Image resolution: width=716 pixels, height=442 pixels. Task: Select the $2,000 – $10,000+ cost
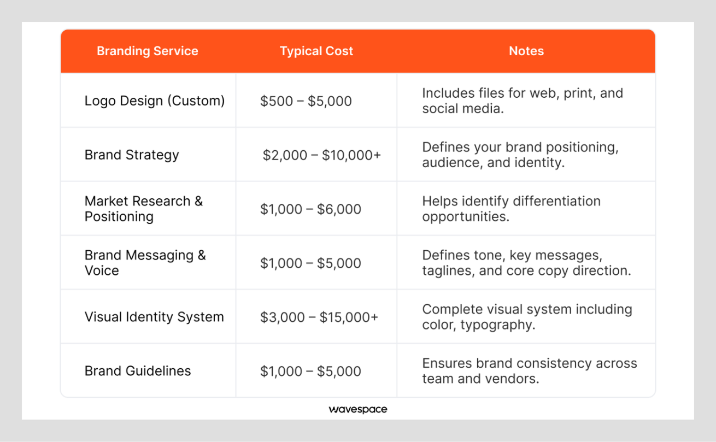click(322, 155)
